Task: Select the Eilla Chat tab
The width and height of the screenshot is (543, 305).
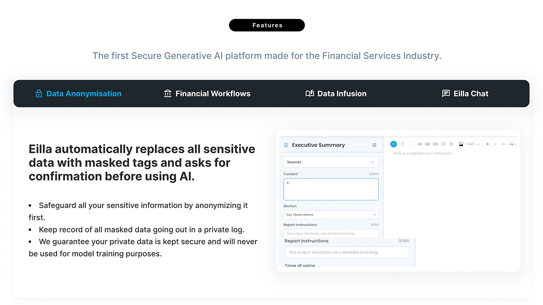Action: (465, 94)
